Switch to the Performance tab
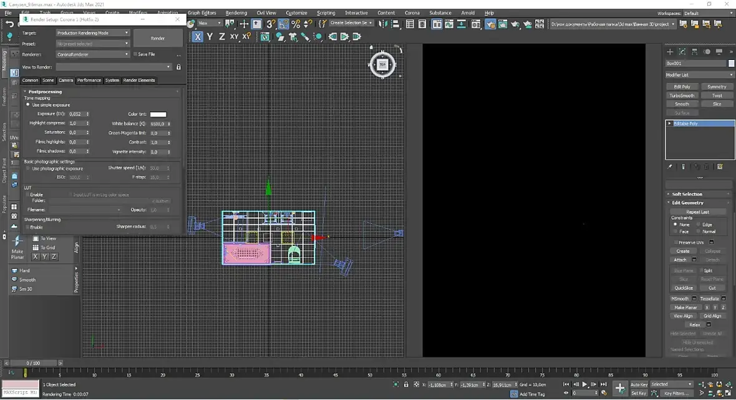736x400 pixels. [x=89, y=80]
